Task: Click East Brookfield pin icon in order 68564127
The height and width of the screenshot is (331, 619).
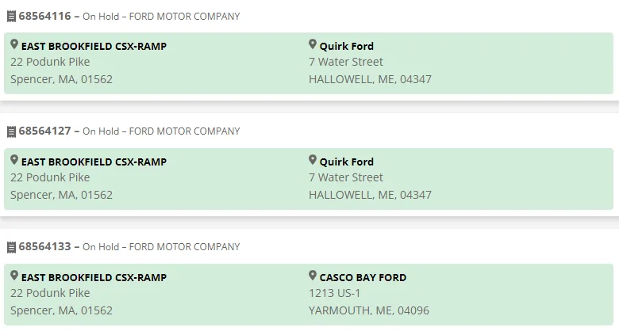Action: (14, 161)
